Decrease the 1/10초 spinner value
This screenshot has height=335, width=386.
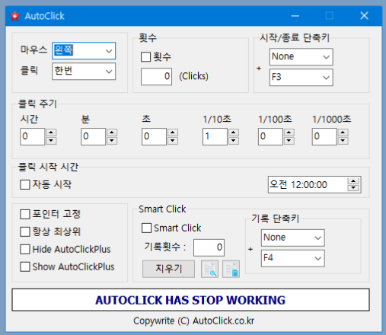234,141
